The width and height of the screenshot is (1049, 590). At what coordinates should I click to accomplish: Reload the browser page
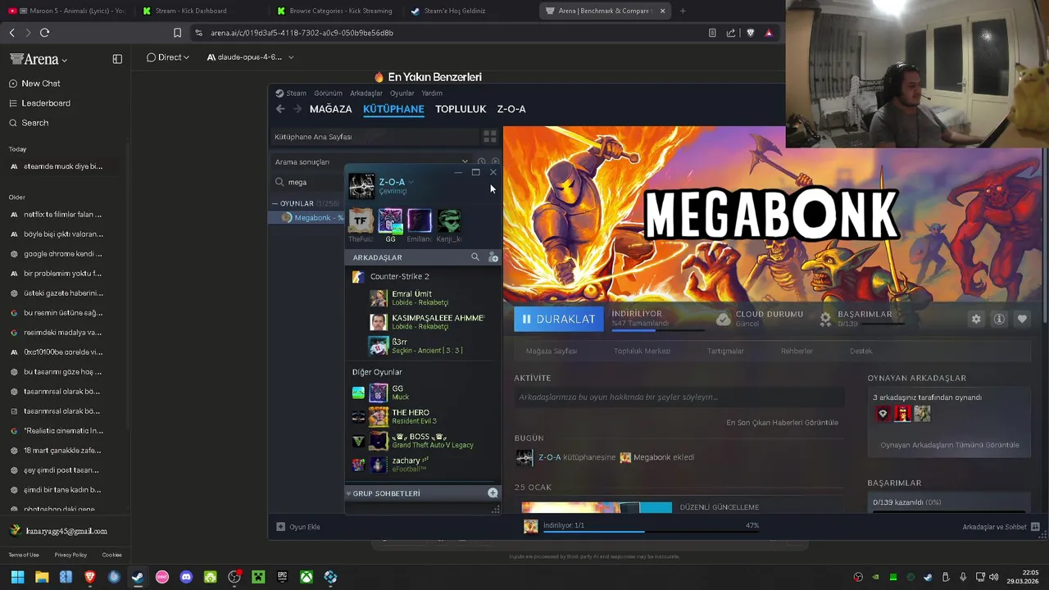click(44, 33)
